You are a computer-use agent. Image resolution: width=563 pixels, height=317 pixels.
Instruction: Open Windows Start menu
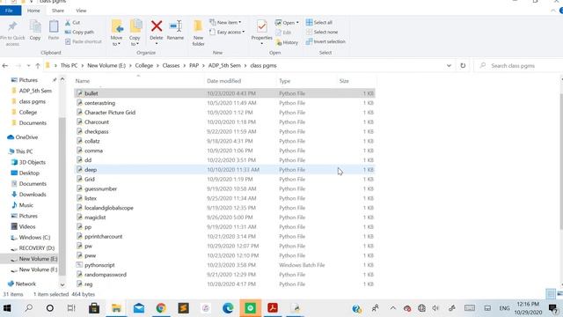[x=7, y=308]
